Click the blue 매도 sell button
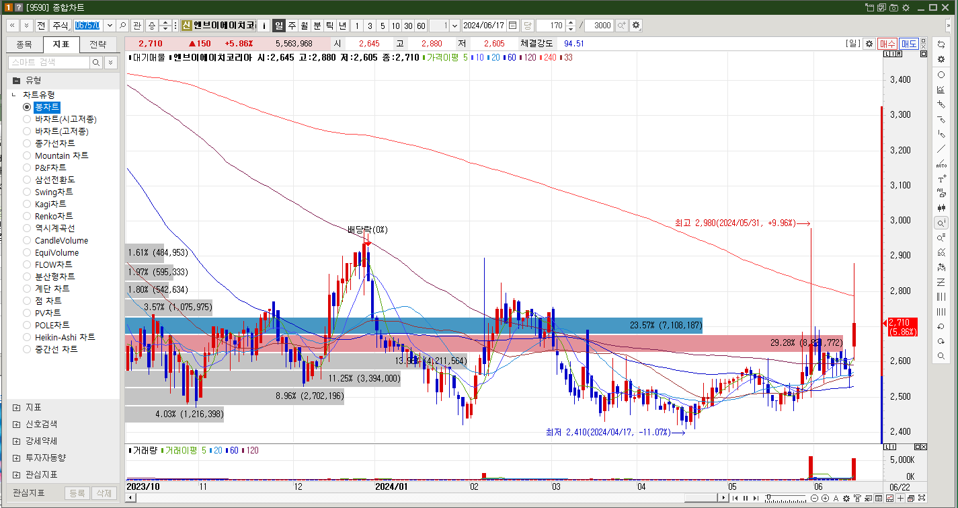The width and height of the screenshot is (958, 508). point(909,44)
